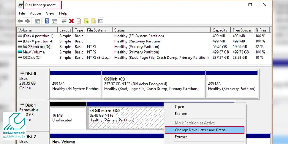Click the drive icon beside Disk 0 partition 4
The height and width of the screenshot is (144, 288).
pyautogui.click(x=20, y=41)
